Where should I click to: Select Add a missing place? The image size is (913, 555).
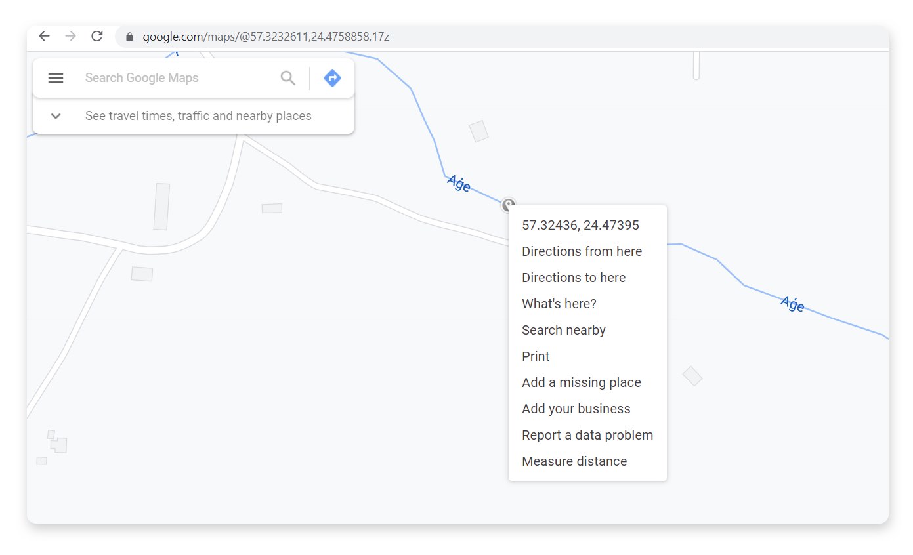click(x=581, y=382)
